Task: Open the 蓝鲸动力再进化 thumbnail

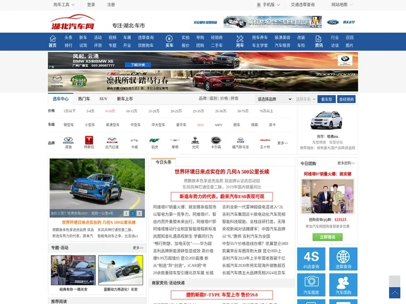Action: (121, 270)
